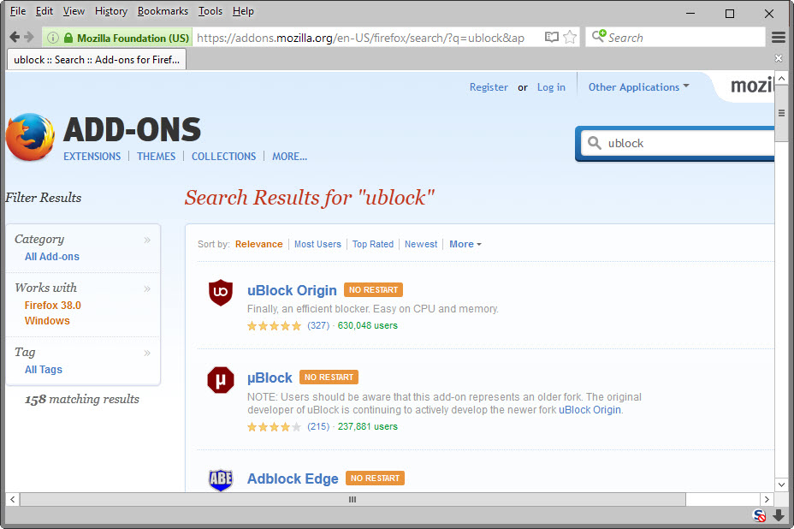Screen dimensions: 794x529
Task: Click the Log in link
Action: click(x=551, y=87)
